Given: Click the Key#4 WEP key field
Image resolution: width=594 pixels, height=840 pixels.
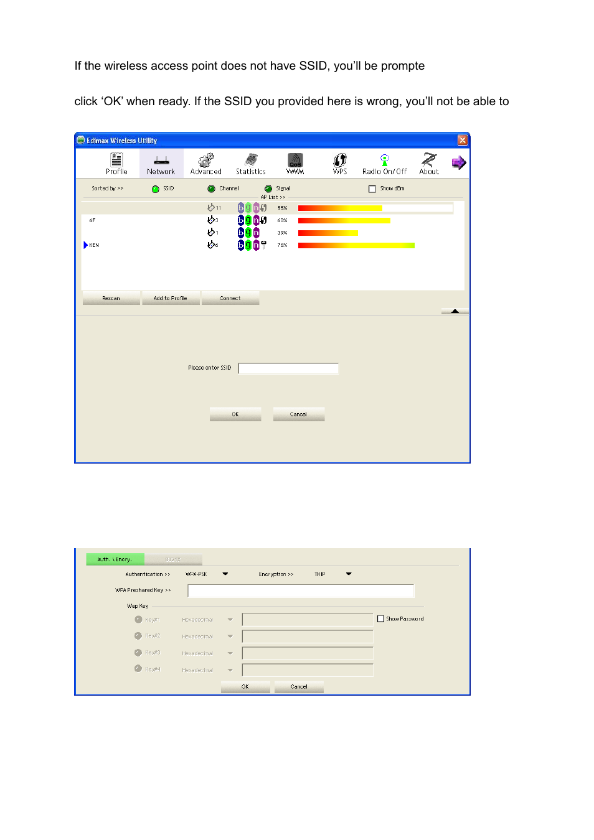Looking at the screenshot, I should pyautogui.click(x=308, y=670).
